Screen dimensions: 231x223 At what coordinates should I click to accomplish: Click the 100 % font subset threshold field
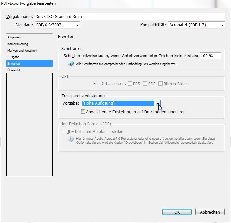click(x=210, y=56)
